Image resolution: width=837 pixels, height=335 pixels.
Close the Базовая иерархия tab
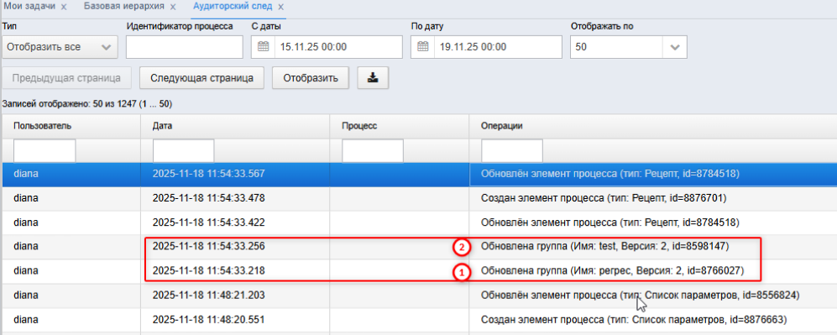coord(172,8)
